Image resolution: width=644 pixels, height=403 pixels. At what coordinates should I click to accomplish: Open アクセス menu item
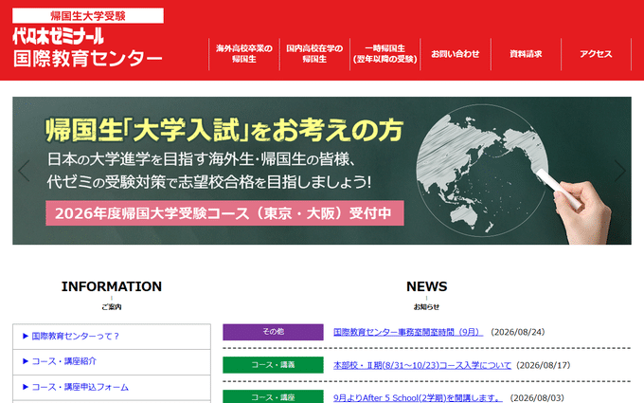(596, 54)
